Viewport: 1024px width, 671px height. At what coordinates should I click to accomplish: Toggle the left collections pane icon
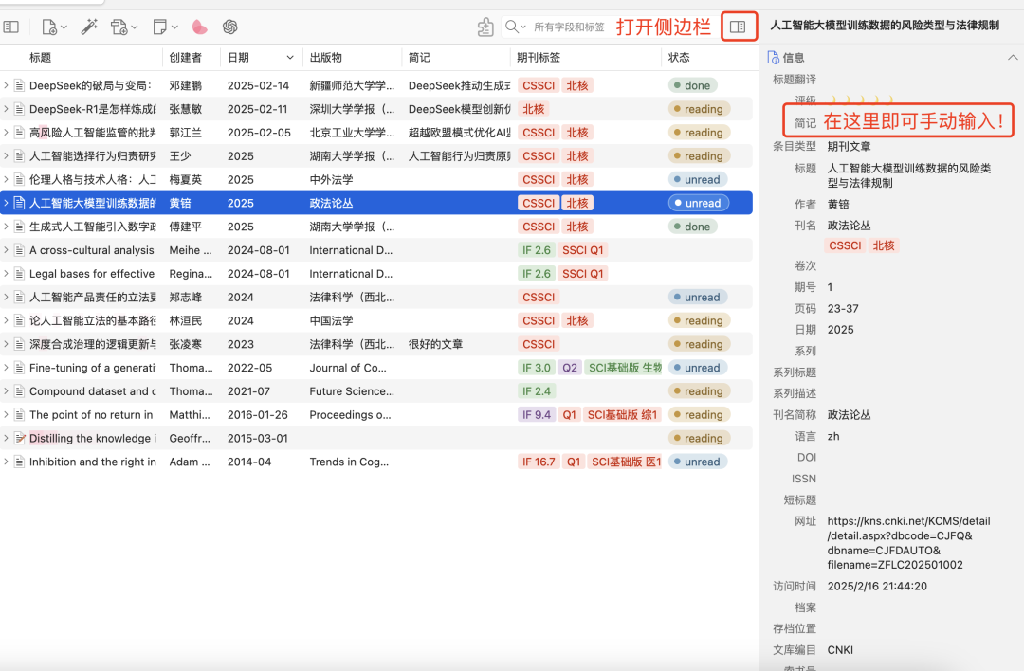click(11, 27)
